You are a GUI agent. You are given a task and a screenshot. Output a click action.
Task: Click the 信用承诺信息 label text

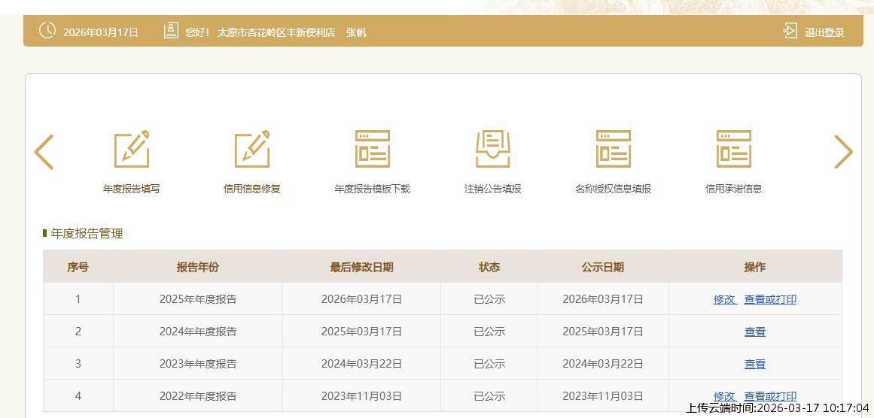[x=734, y=189]
